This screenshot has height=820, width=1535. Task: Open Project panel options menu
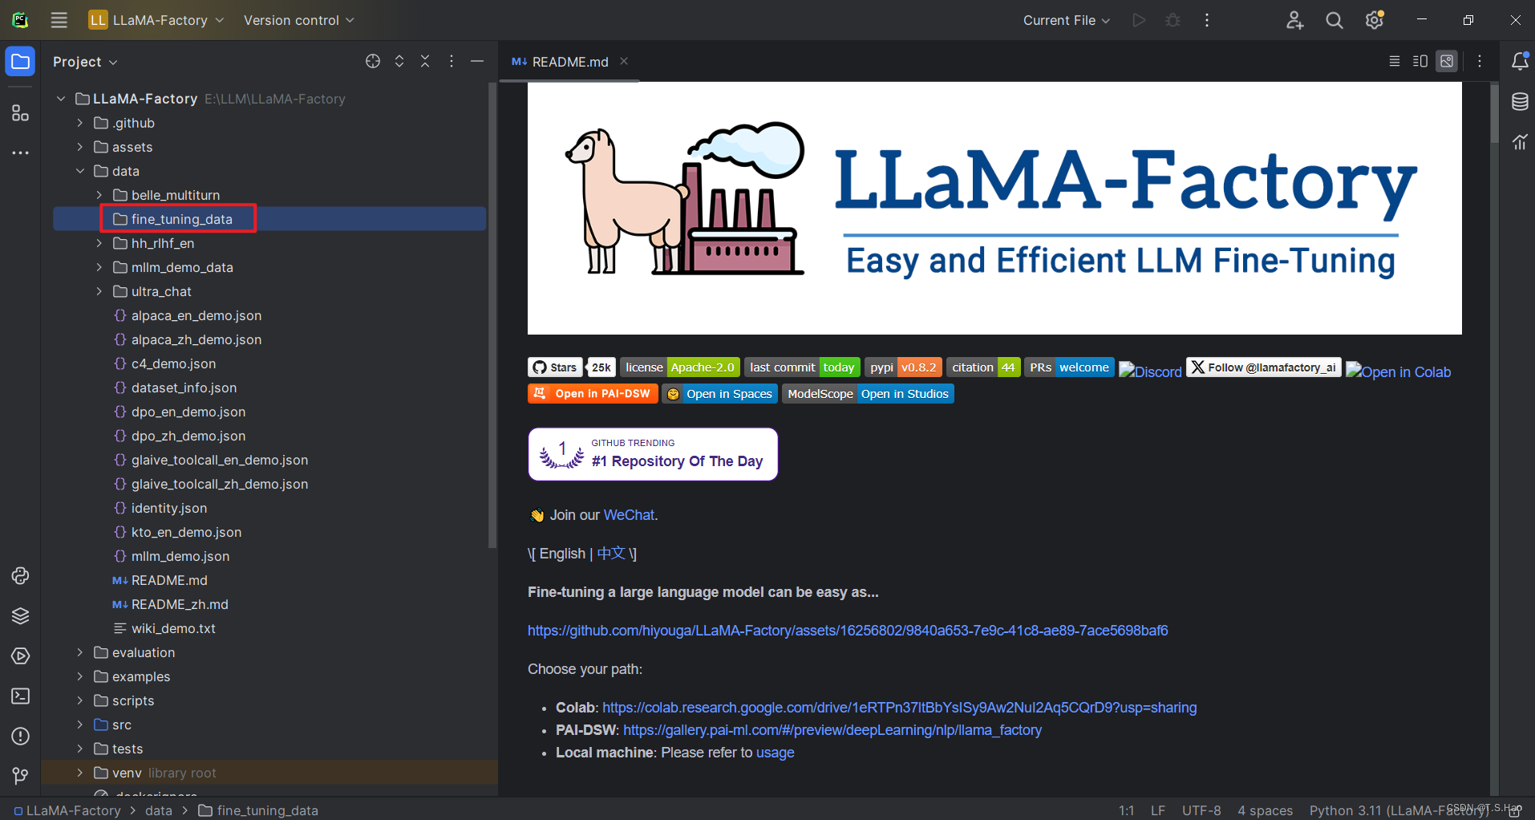(x=452, y=62)
